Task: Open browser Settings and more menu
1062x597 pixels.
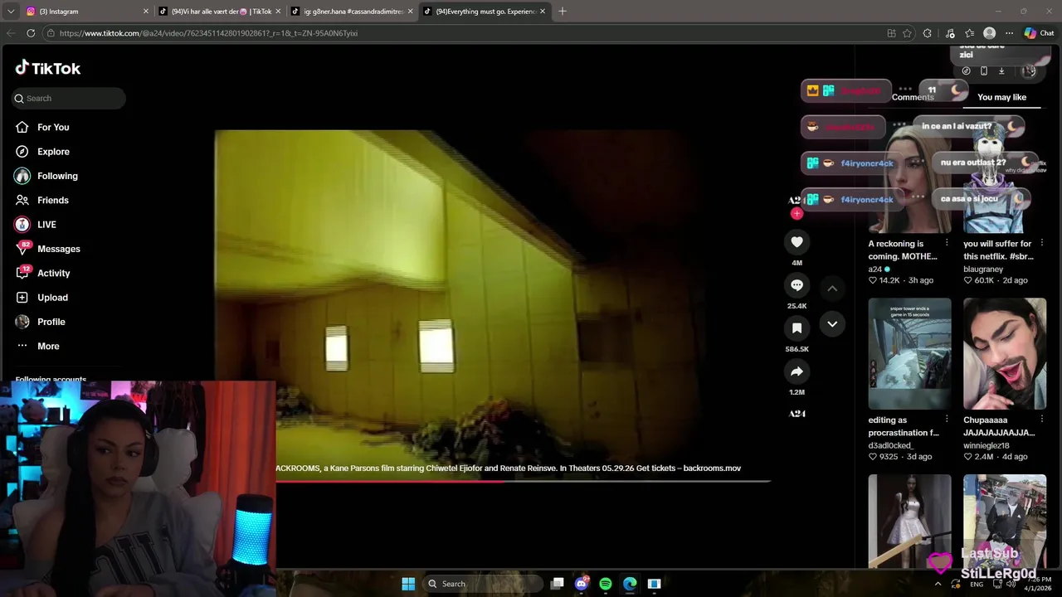Action: tap(1009, 33)
